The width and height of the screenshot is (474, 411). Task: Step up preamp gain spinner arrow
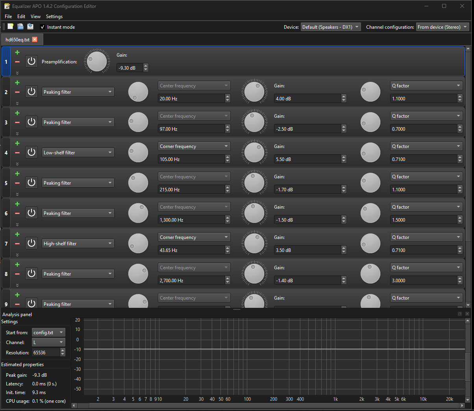coord(146,66)
